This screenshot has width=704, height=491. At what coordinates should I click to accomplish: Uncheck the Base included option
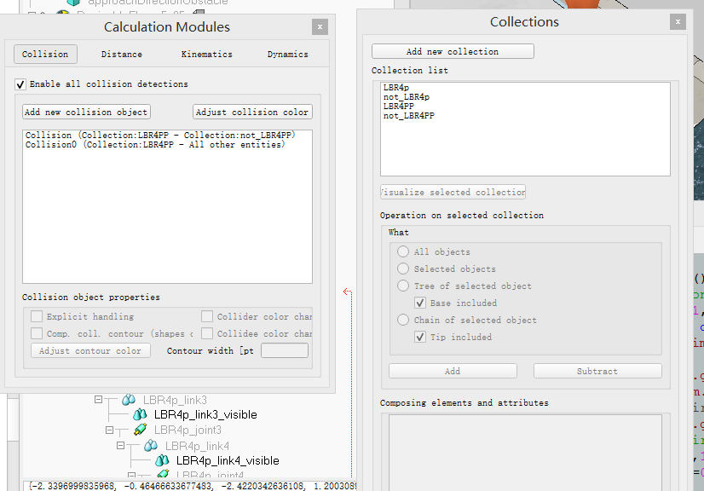[420, 303]
